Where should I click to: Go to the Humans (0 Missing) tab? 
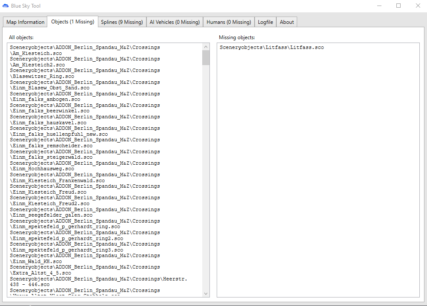pos(229,22)
